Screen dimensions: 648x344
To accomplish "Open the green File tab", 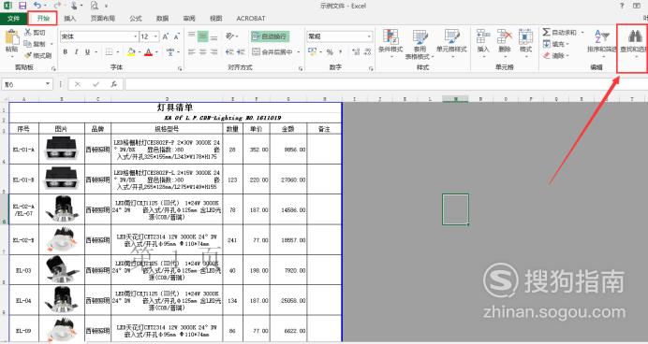I will (14, 18).
